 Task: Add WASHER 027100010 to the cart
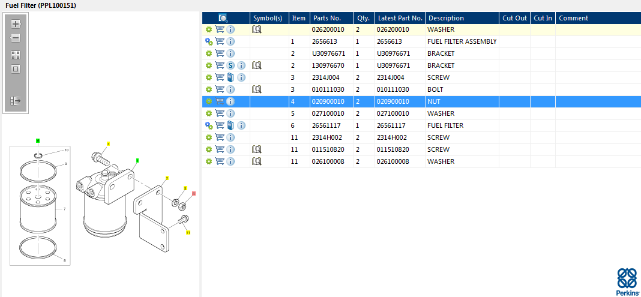220,113
